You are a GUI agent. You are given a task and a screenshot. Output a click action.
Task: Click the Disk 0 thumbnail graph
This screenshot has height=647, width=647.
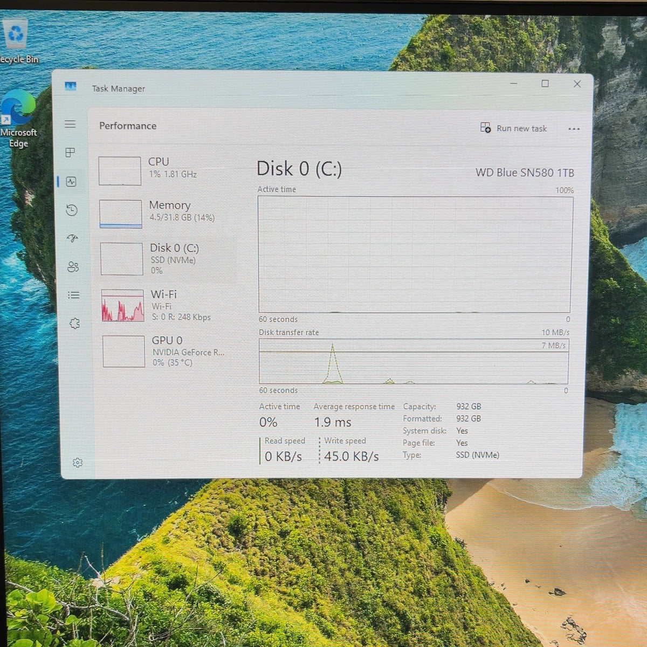tap(122, 259)
